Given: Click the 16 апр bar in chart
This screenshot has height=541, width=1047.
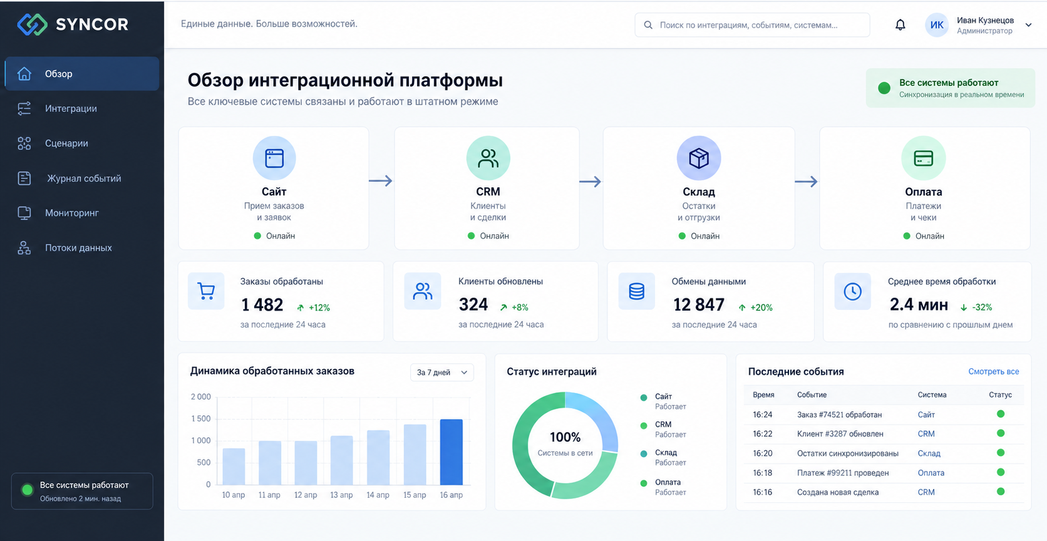Looking at the screenshot, I should (x=451, y=452).
